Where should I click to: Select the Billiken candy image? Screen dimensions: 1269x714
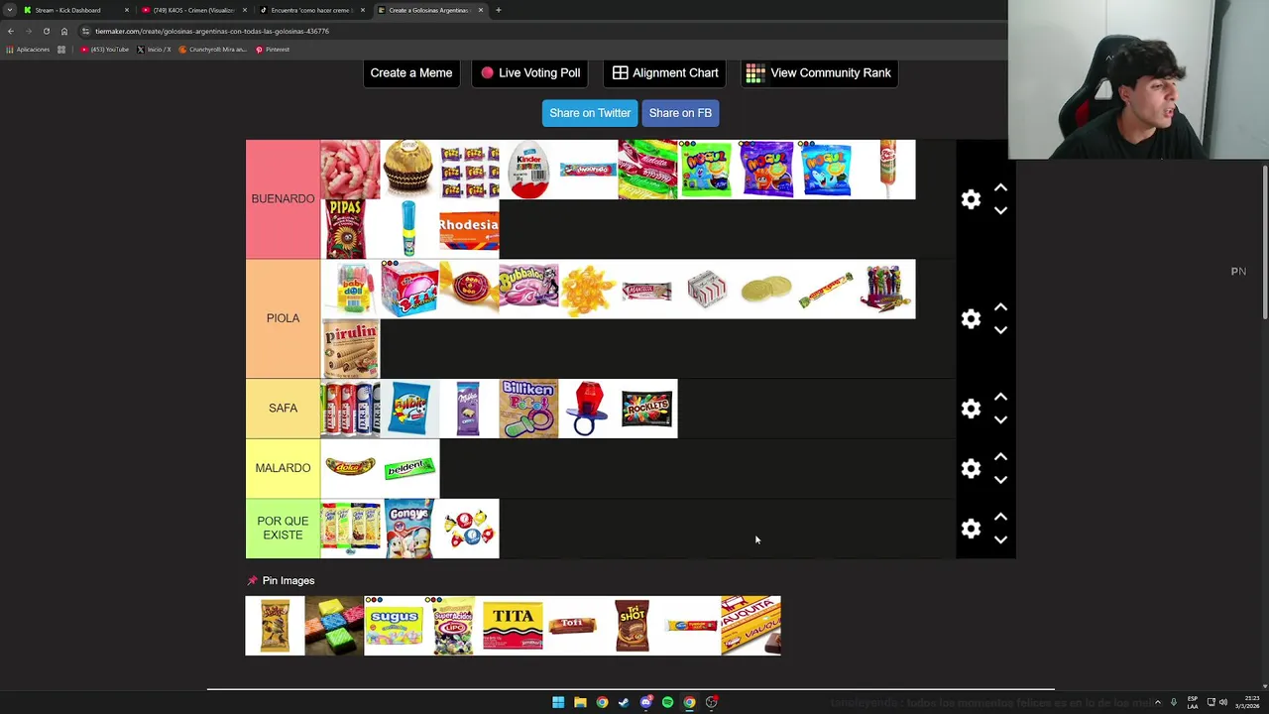(528, 409)
